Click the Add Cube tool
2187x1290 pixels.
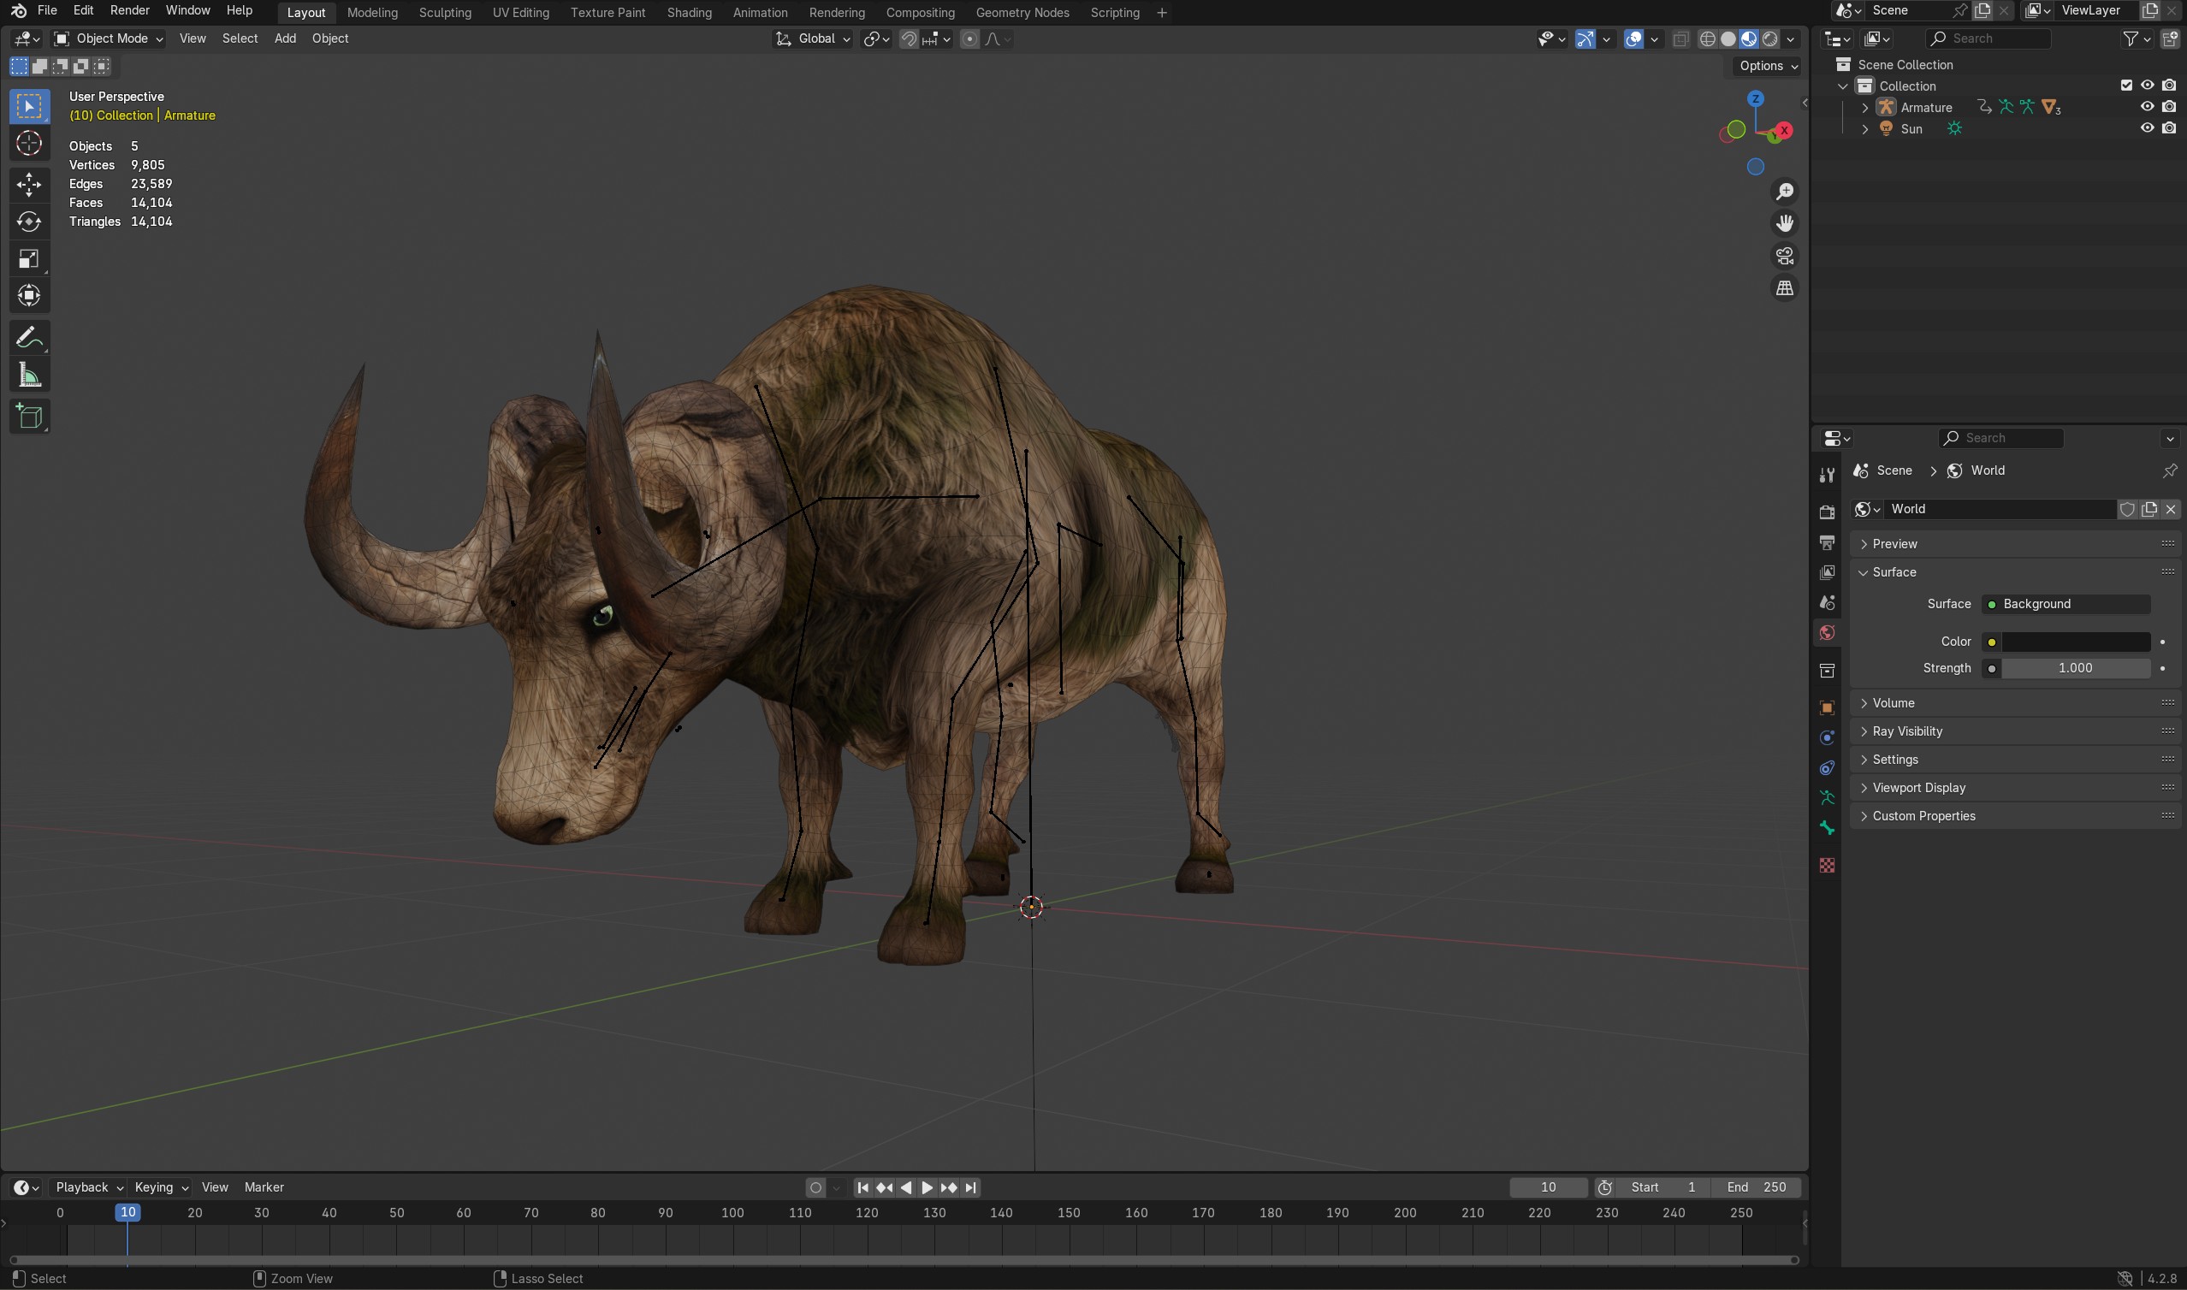pyautogui.click(x=29, y=417)
